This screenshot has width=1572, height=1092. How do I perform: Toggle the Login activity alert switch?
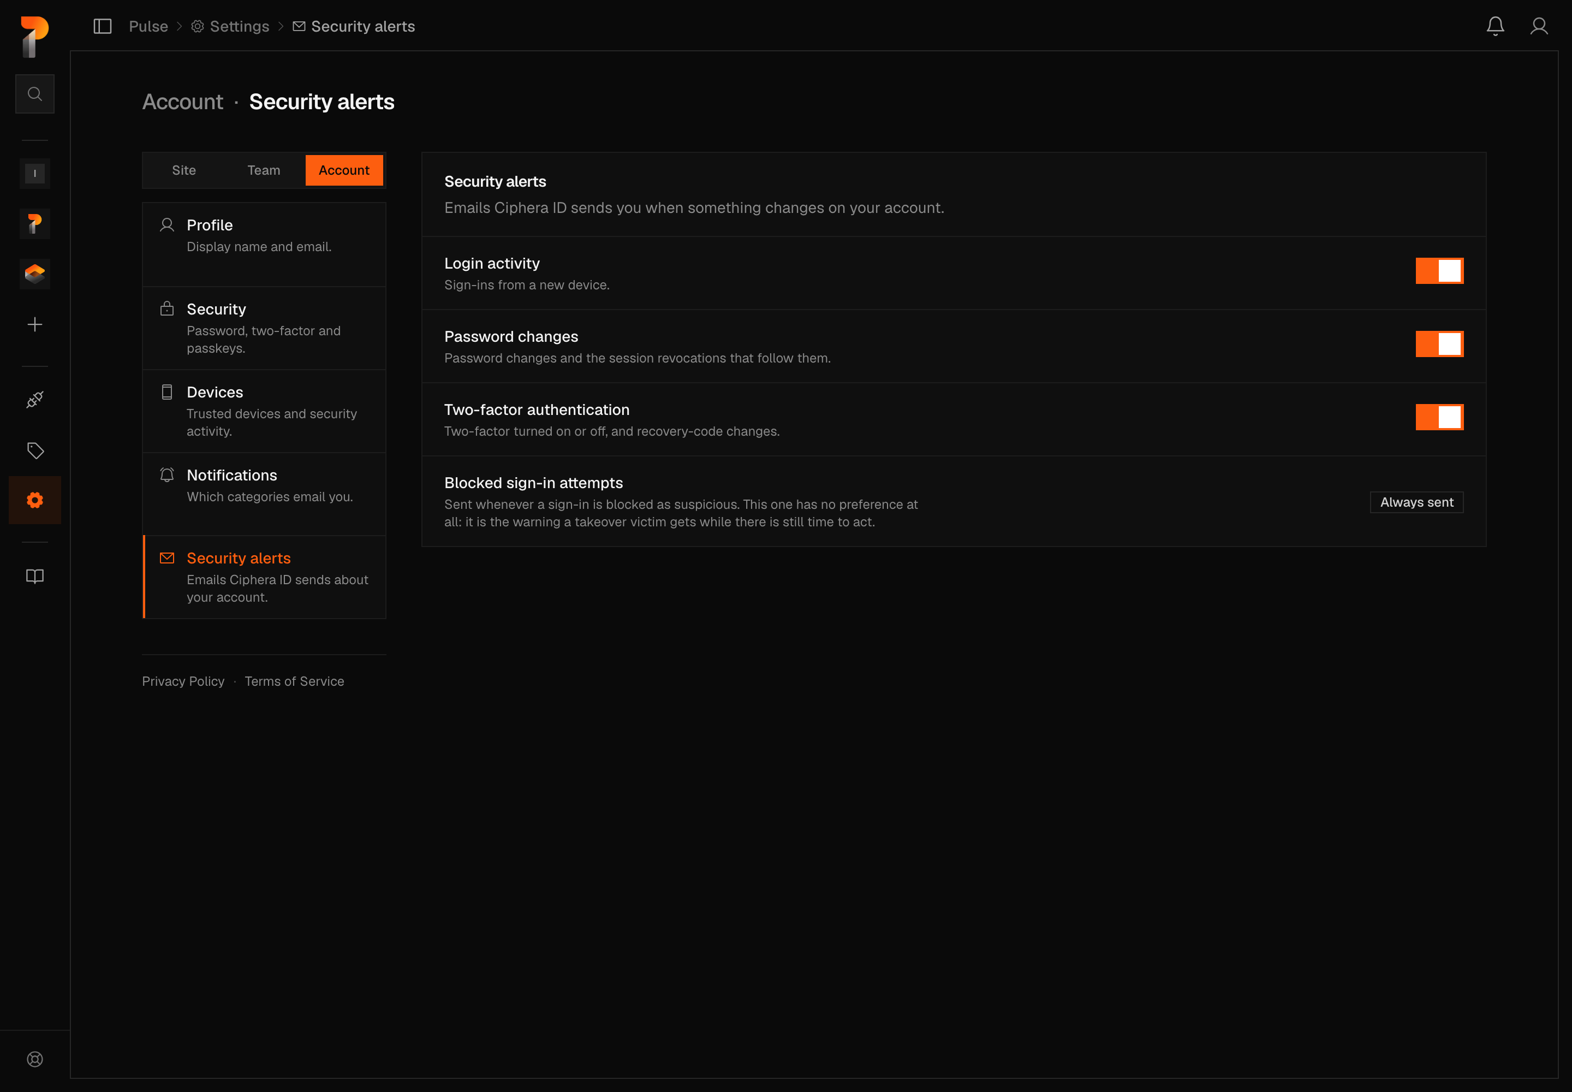tap(1439, 271)
